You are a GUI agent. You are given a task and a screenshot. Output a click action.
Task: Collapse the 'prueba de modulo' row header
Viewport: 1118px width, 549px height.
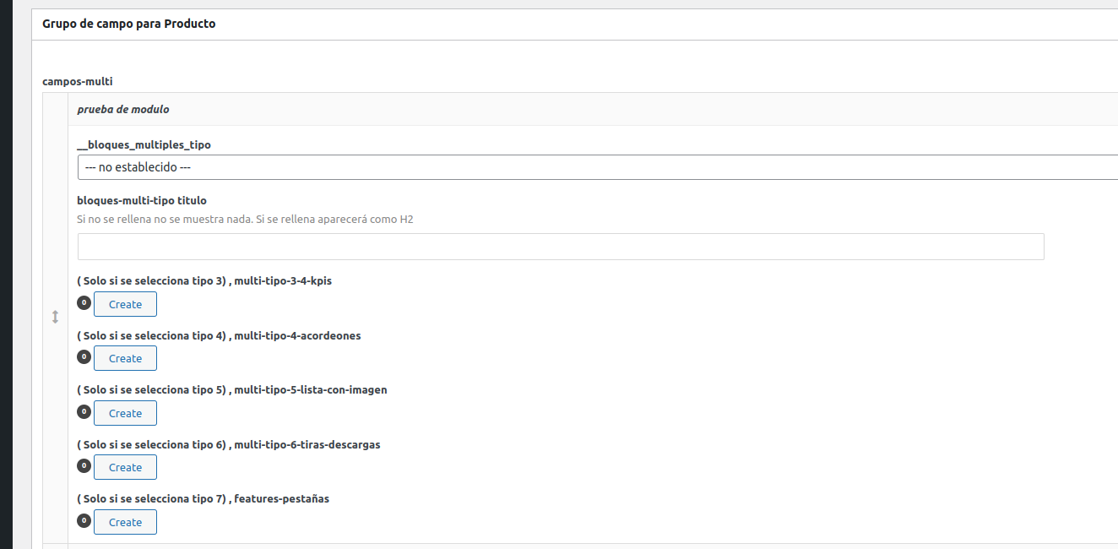591,110
